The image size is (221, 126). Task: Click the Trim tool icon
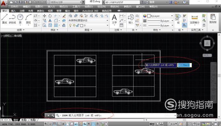coord(56,16)
